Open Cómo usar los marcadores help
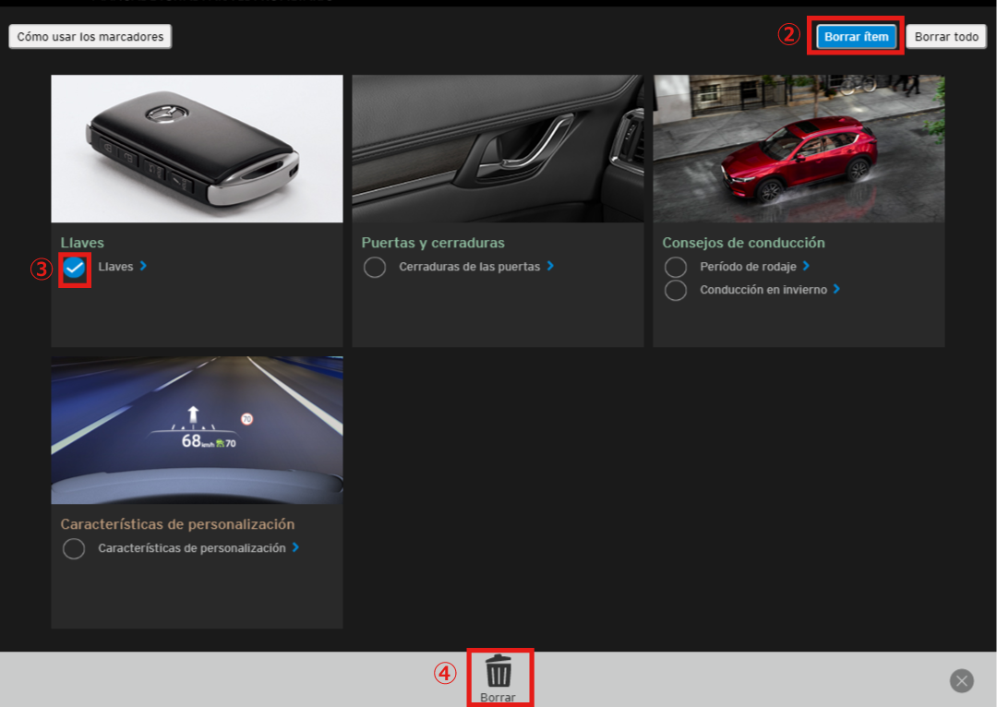The height and width of the screenshot is (707, 997). (x=90, y=37)
